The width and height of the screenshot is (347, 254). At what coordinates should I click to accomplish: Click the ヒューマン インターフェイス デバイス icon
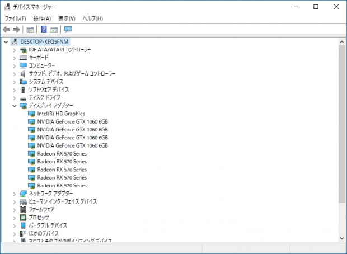click(x=23, y=201)
